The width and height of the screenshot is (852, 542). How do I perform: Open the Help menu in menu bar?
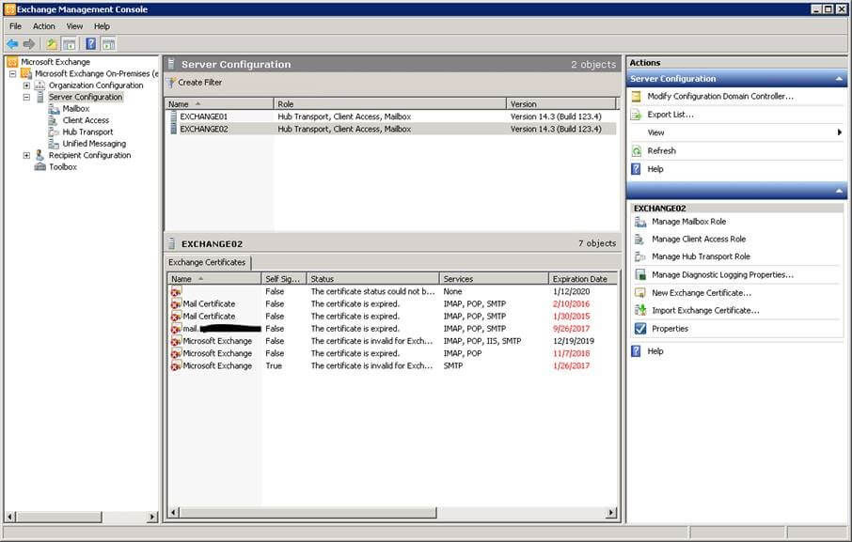tap(102, 26)
